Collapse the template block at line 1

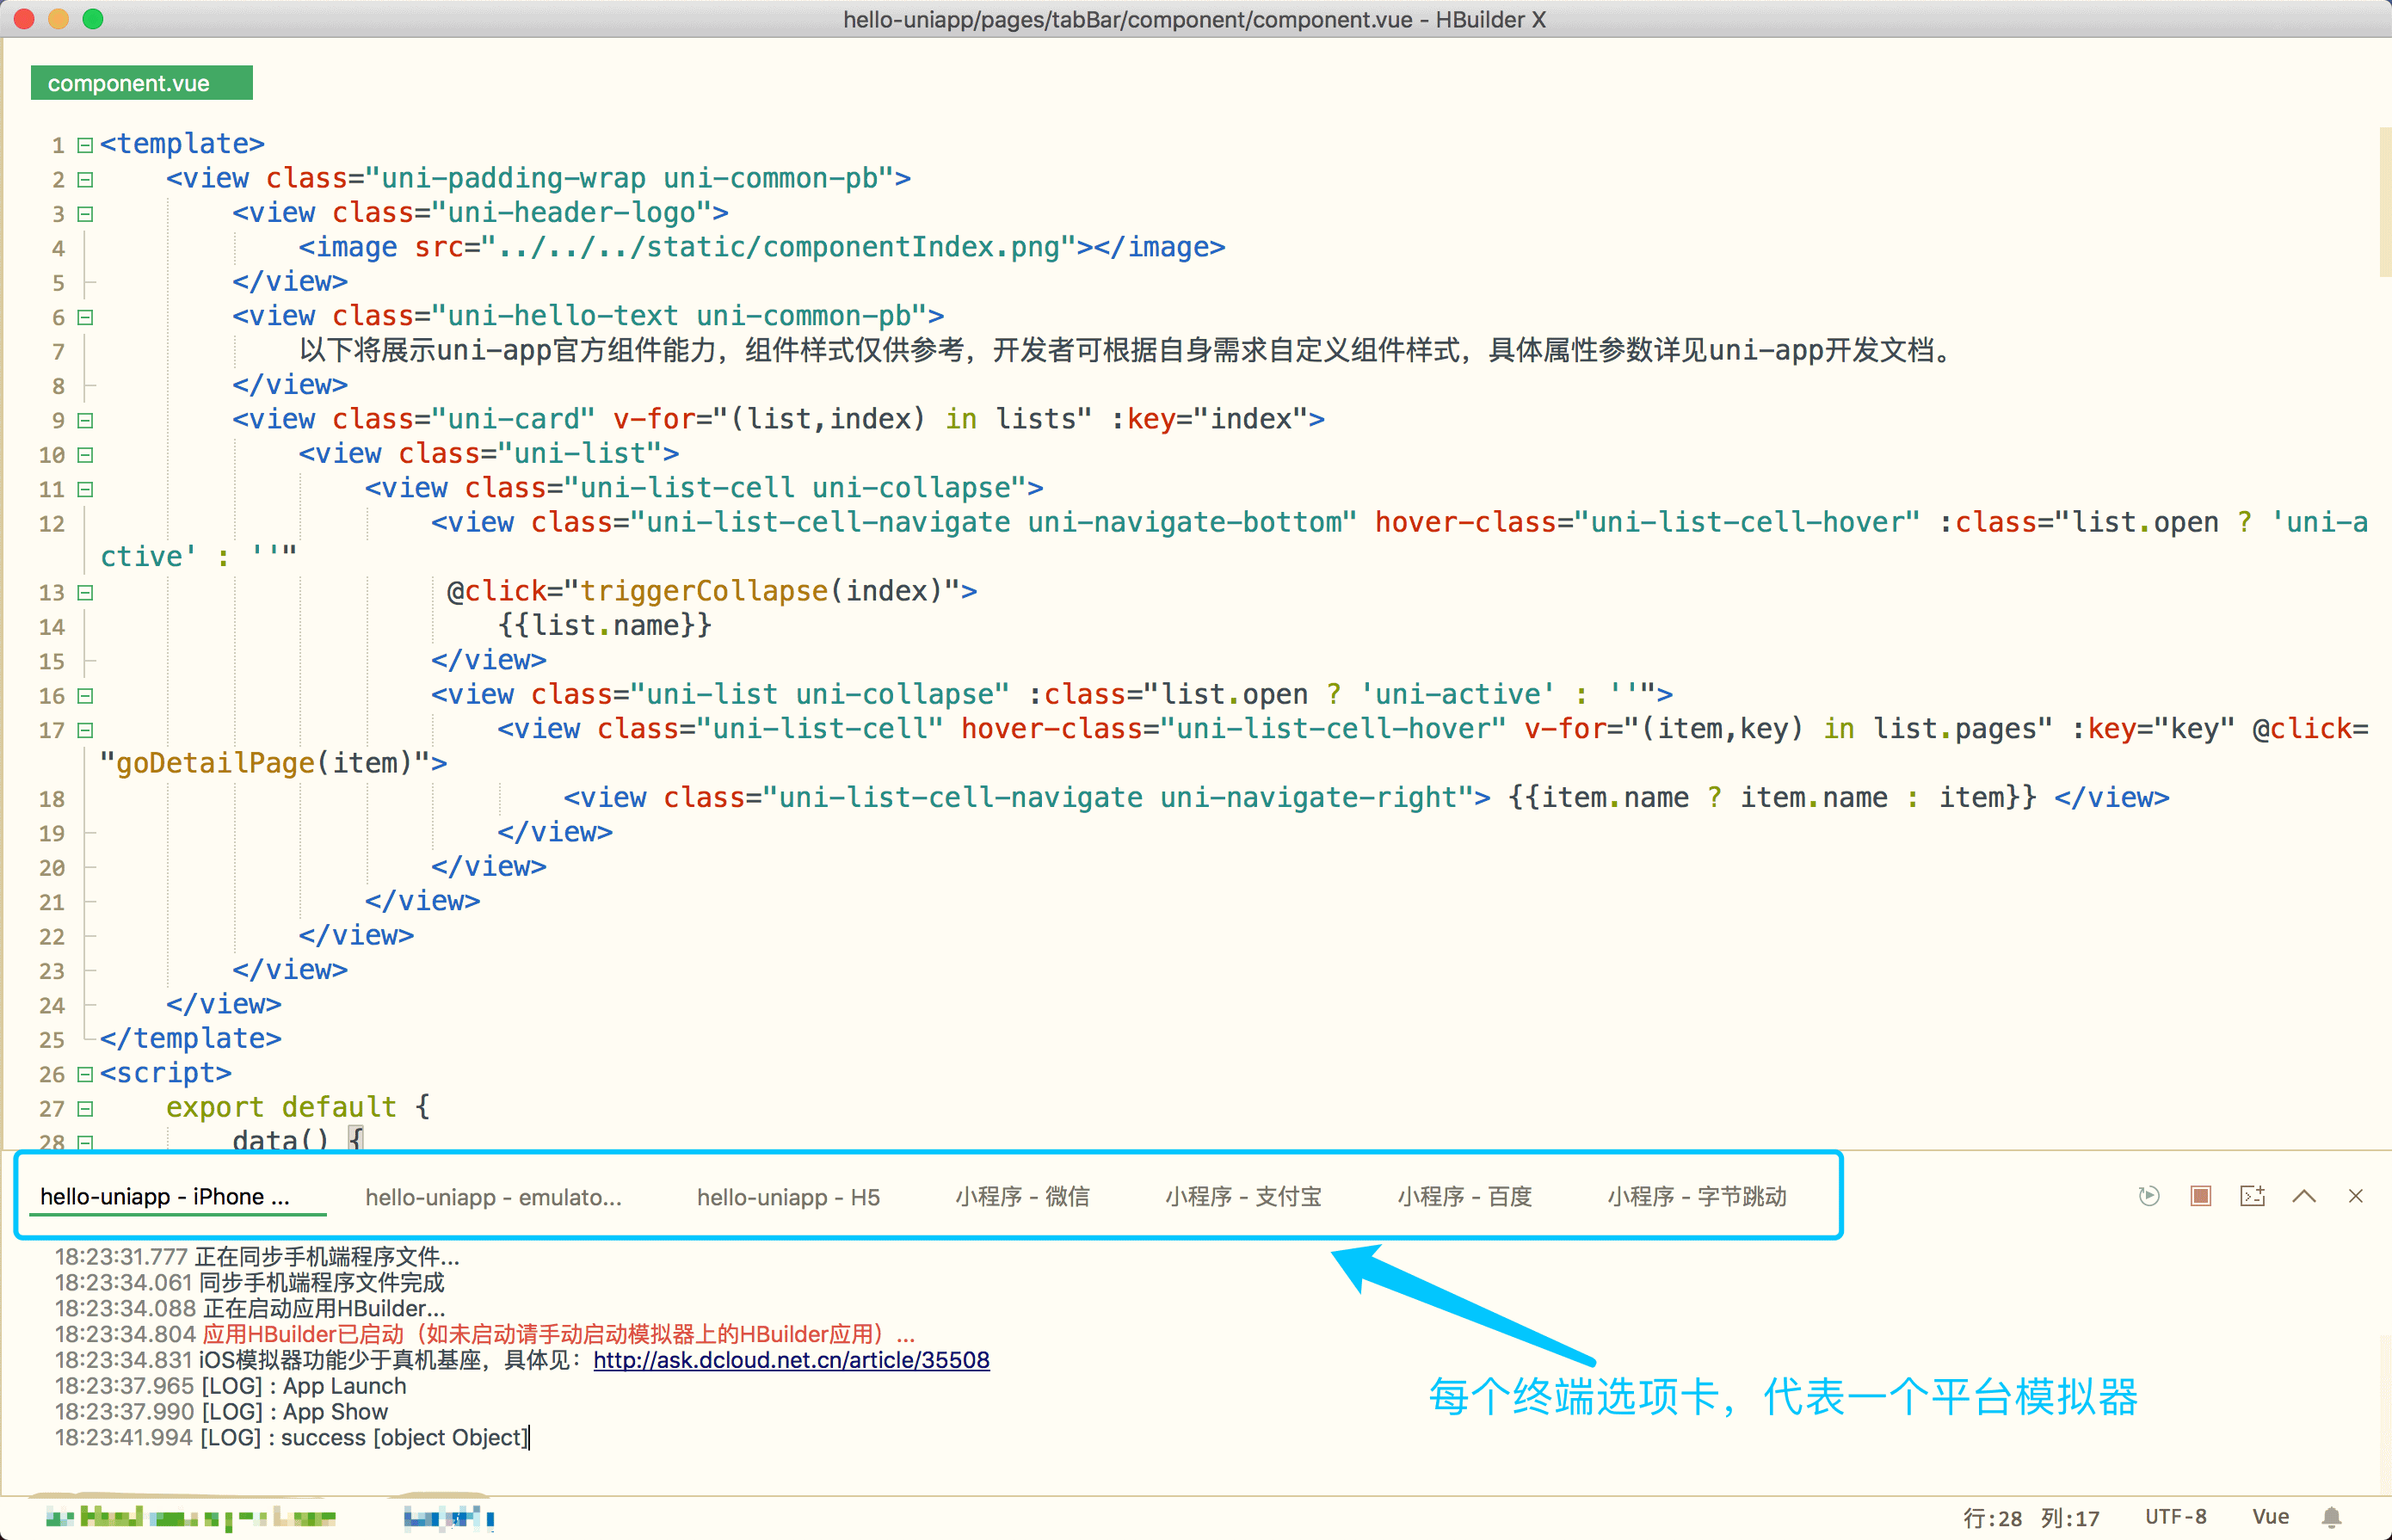pyautogui.click(x=85, y=145)
